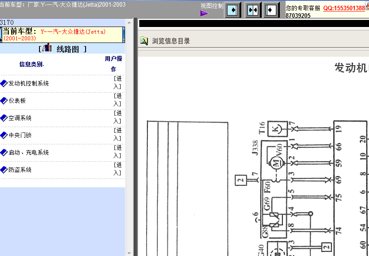The height and width of the screenshot is (256, 369).
Task: Click the left panel scrollbar up arrow
Action: [x=129, y=23]
